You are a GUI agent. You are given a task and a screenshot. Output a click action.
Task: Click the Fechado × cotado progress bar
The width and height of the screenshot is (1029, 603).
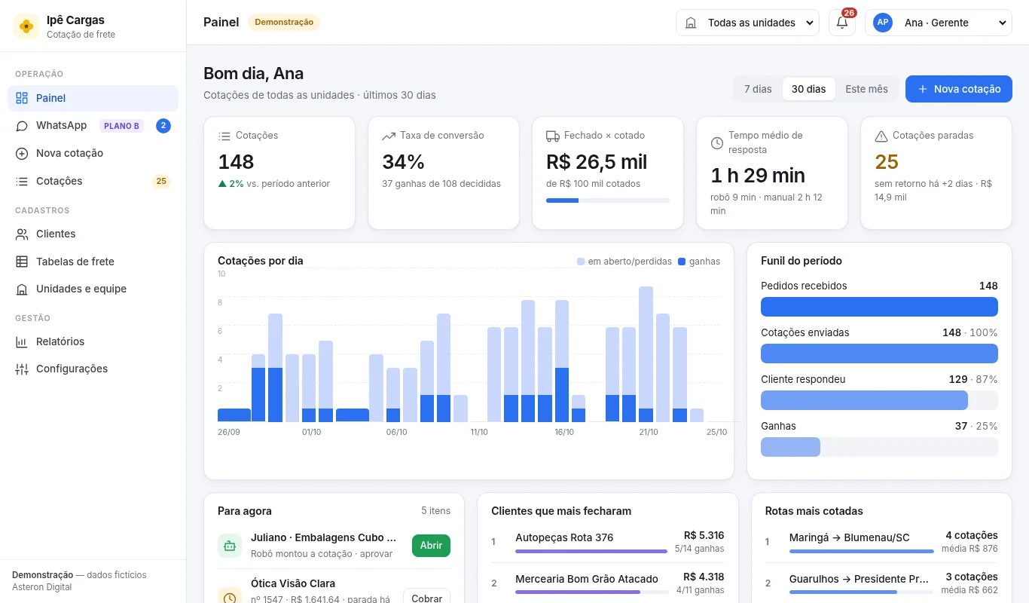click(x=608, y=200)
